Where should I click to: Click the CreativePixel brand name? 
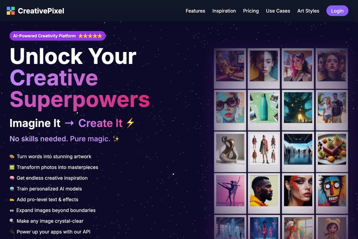[41, 11]
